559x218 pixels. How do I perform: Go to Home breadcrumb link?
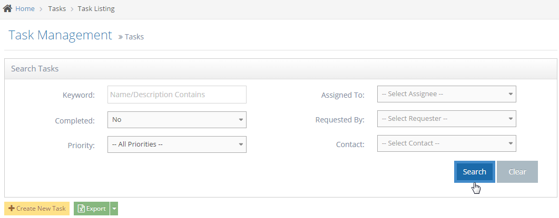[25, 9]
